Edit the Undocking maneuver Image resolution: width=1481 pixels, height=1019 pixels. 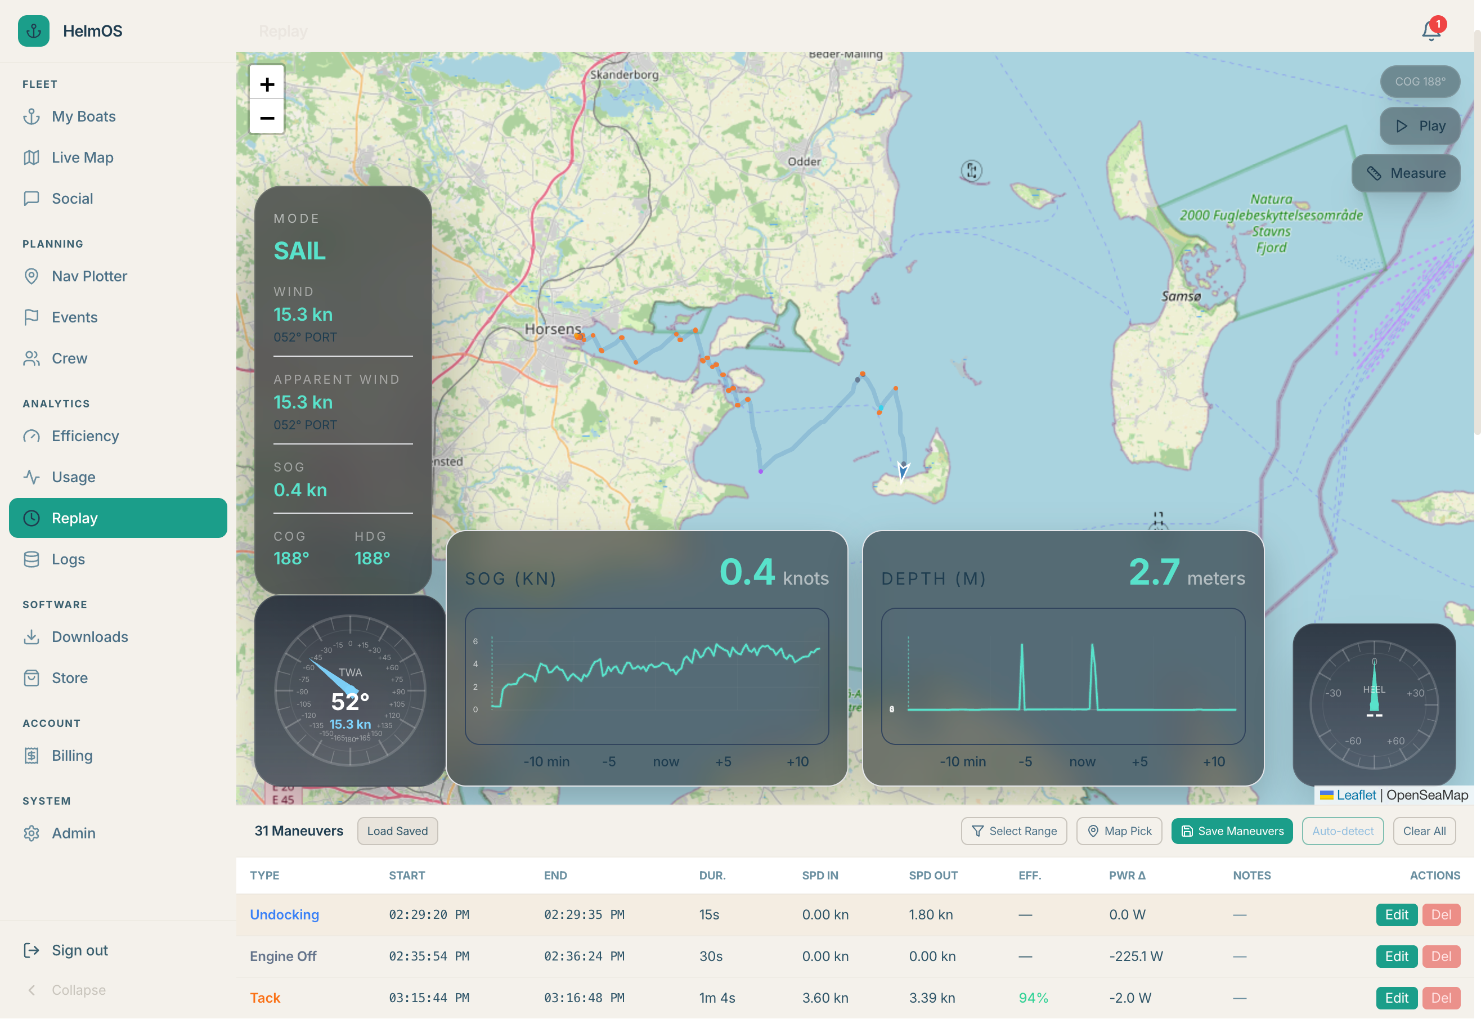point(1397,915)
